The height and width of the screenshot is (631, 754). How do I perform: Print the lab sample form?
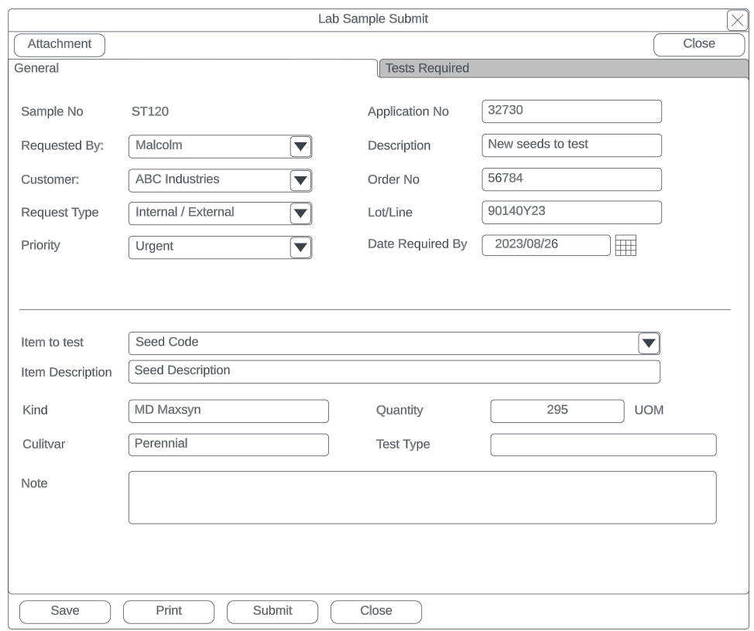point(169,611)
